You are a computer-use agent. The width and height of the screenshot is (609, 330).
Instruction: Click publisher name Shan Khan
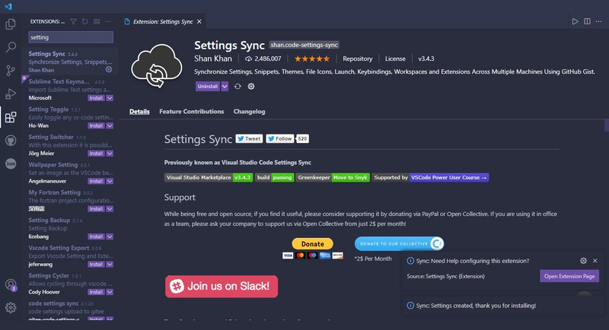(213, 59)
